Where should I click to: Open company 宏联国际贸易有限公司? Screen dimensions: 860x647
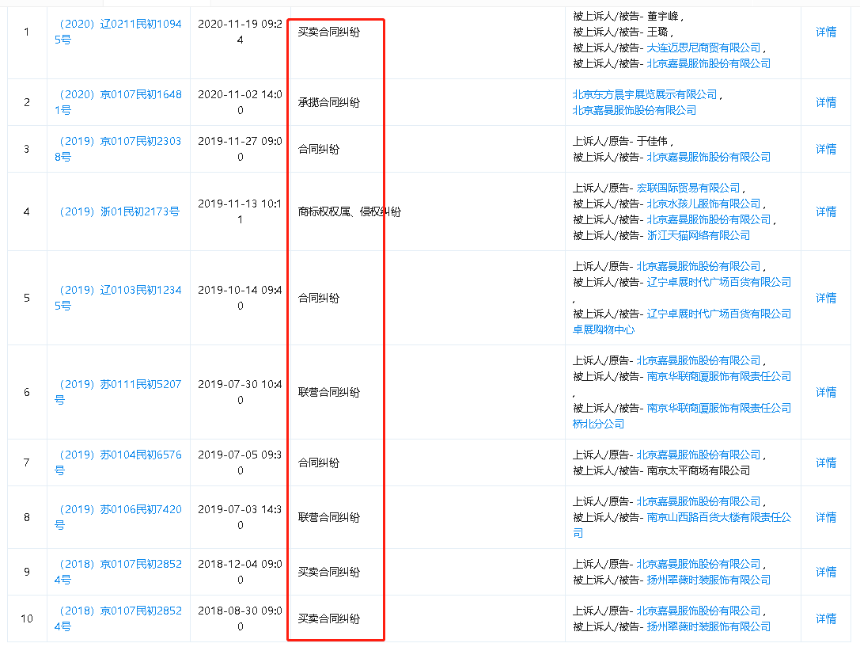tap(688, 188)
